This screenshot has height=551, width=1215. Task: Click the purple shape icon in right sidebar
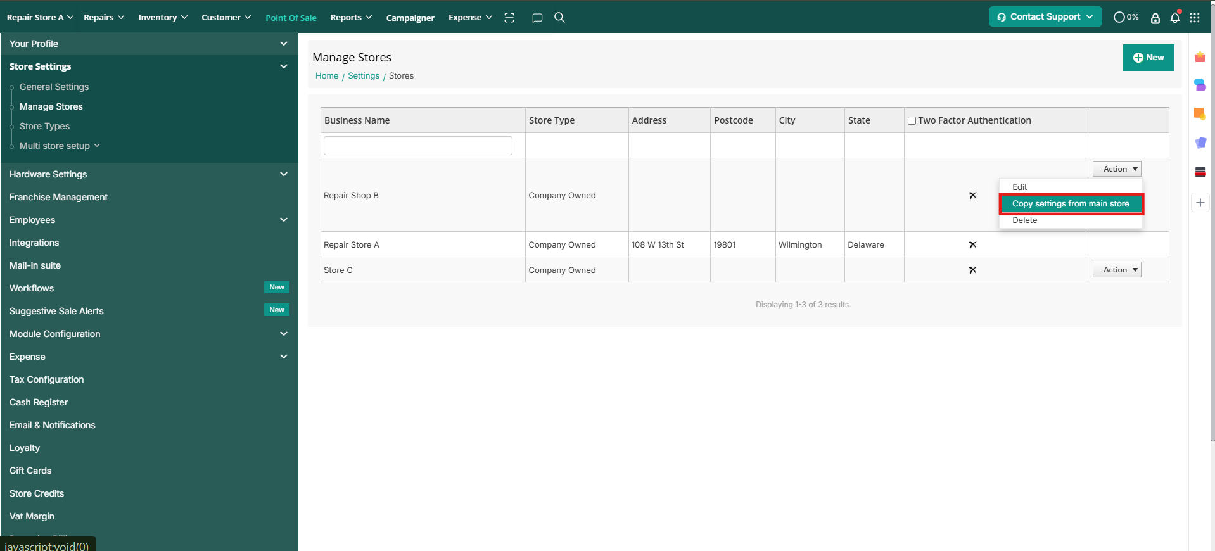[x=1200, y=142]
